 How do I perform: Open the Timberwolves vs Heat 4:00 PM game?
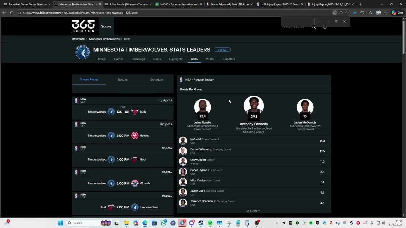(123, 159)
